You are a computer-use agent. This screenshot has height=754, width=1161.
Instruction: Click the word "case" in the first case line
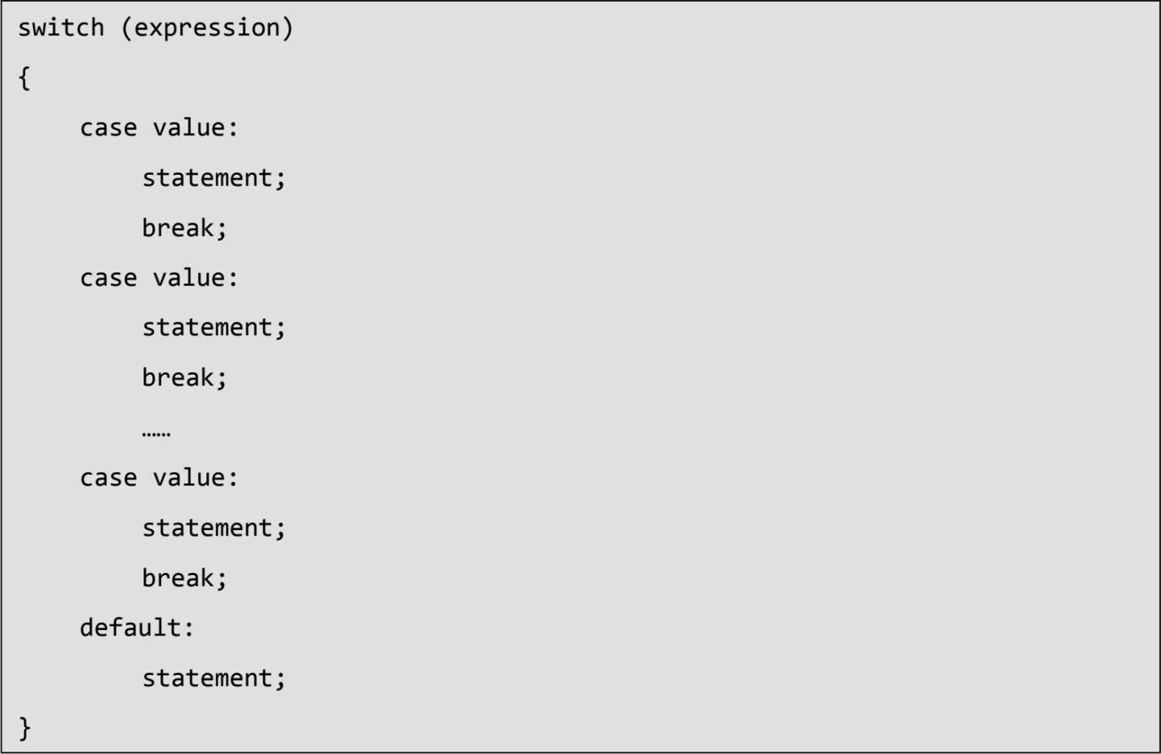coord(108,128)
